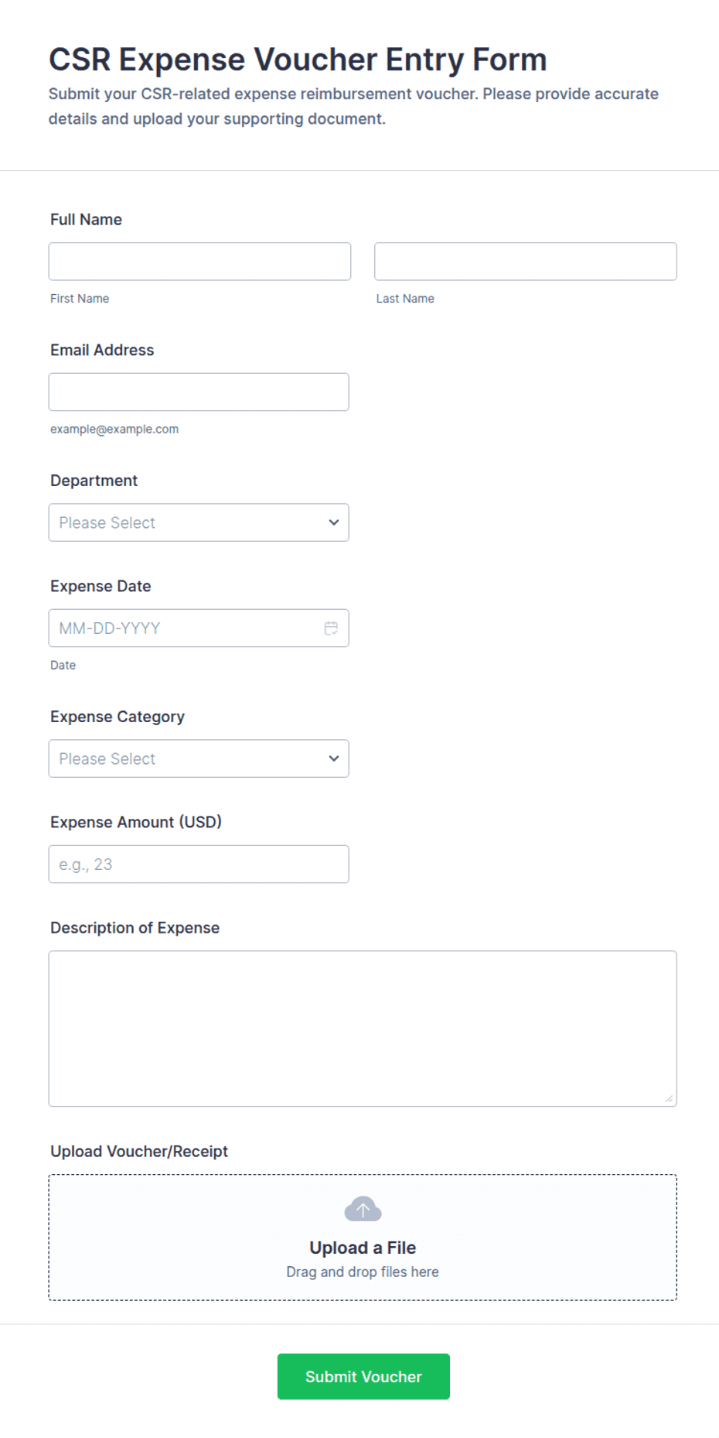Click the MM-DD-YYYY date field
Image resolution: width=719 pixels, height=1438 pixels.
(x=199, y=628)
